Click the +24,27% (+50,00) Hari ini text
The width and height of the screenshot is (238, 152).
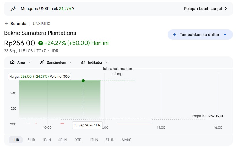click(x=77, y=43)
